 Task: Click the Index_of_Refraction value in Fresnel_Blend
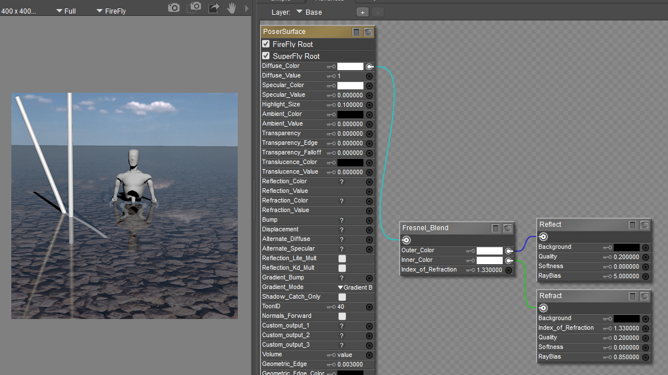coord(489,270)
